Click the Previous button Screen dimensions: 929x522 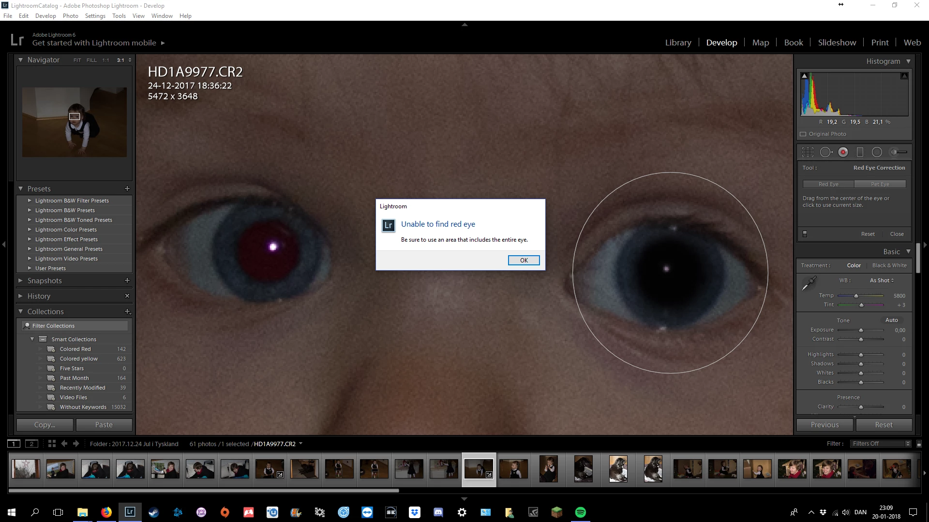[x=824, y=425]
